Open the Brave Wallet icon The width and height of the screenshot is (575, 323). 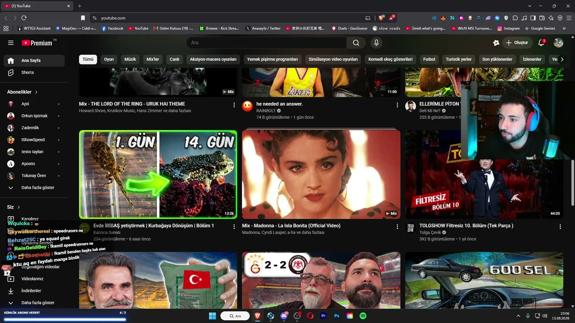[542, 18]
